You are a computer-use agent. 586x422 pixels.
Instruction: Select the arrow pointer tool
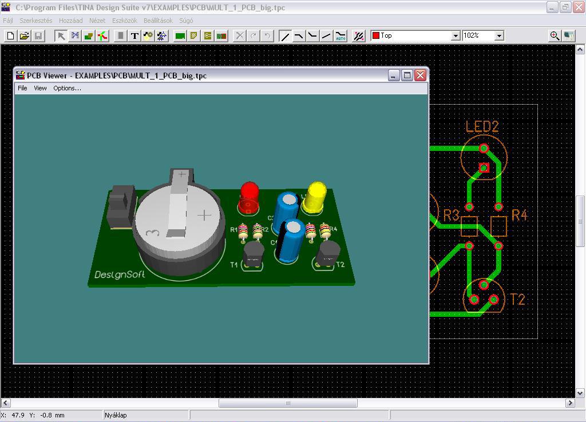[x=61, y=36]
